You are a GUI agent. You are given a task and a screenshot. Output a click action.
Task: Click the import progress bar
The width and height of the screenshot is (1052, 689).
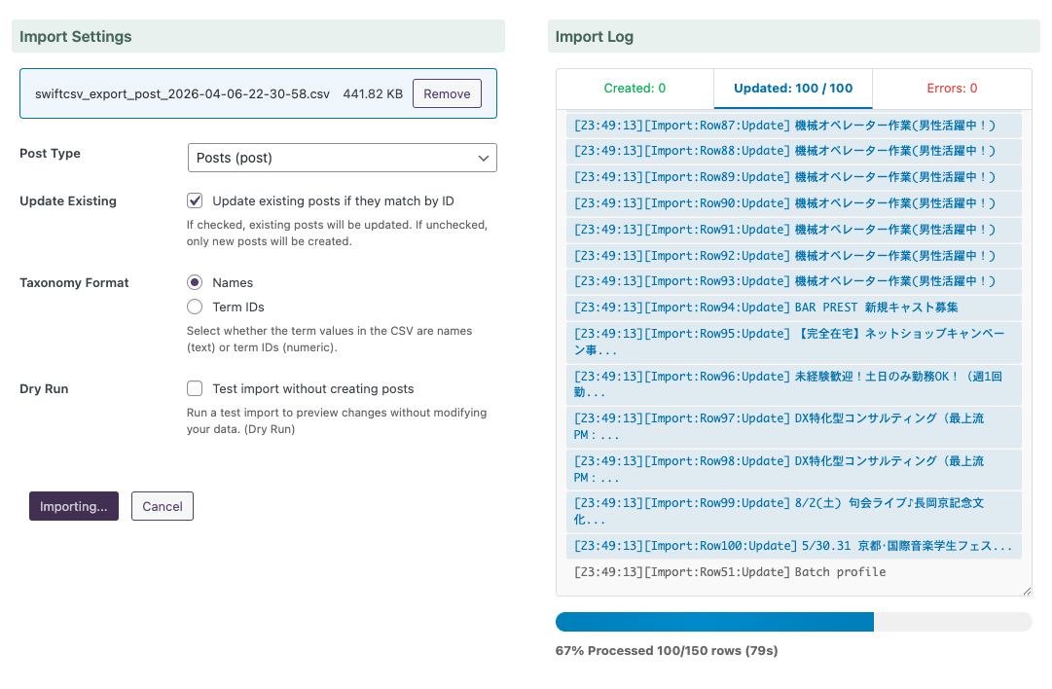[793, 622]
